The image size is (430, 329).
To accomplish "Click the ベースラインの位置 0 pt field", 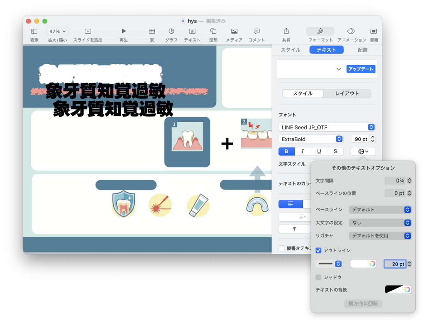I will coord(395,193).
